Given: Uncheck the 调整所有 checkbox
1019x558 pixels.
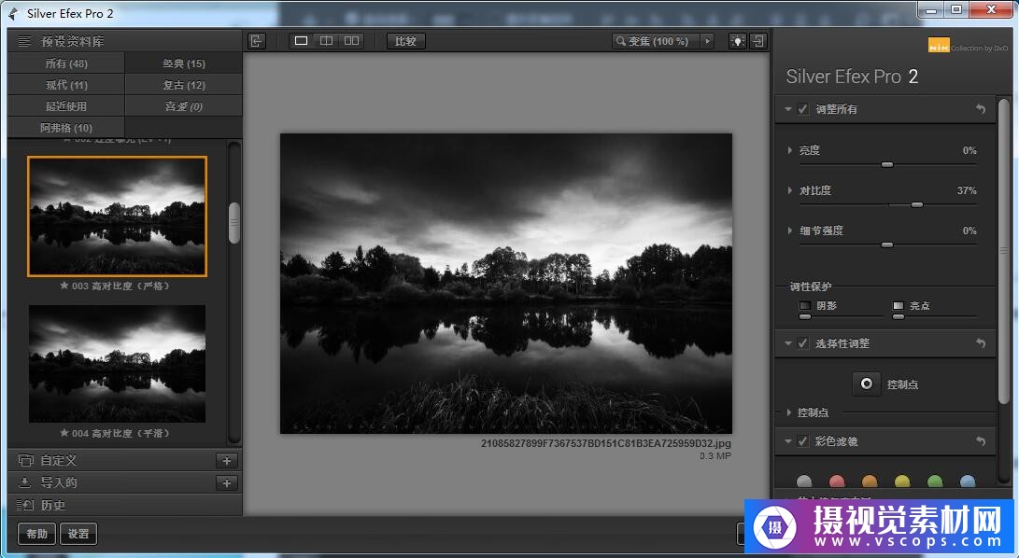Looking at the screenshot, I should [x=803, y=109].
